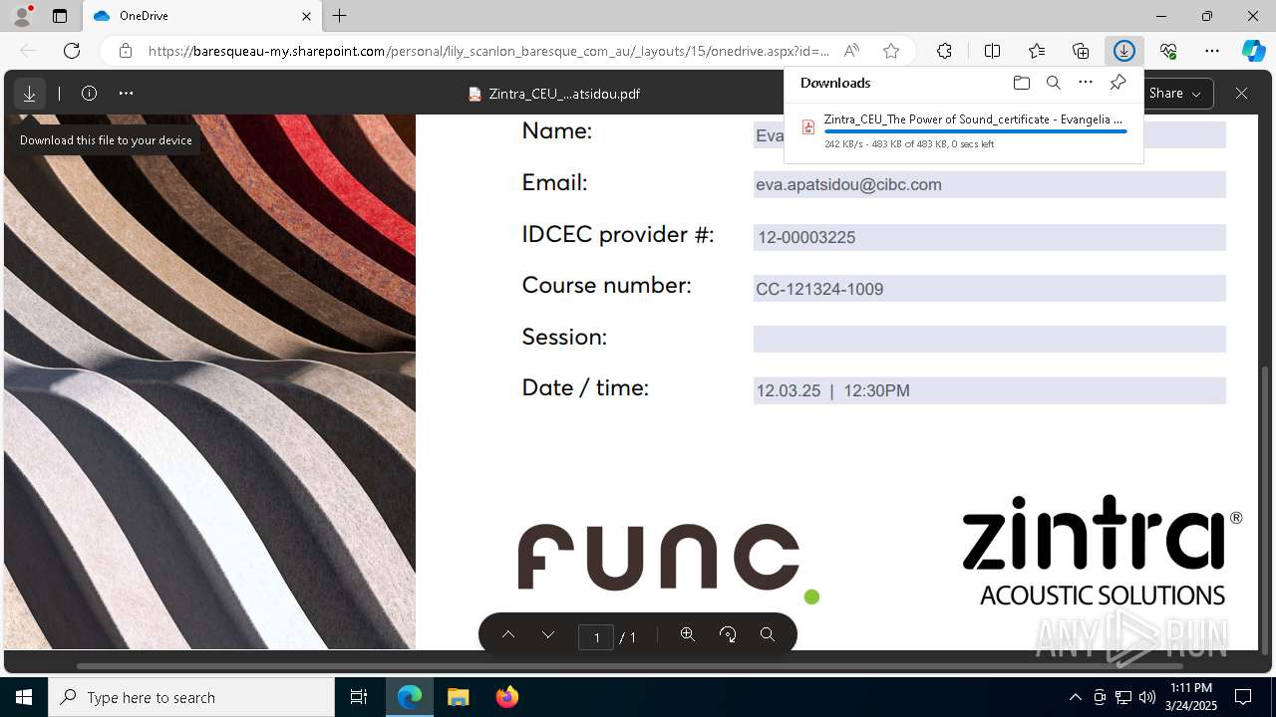1276x717 pixels.
Task: Click the horizontal scrollbar of the viewer
Action: coord(630,665)
